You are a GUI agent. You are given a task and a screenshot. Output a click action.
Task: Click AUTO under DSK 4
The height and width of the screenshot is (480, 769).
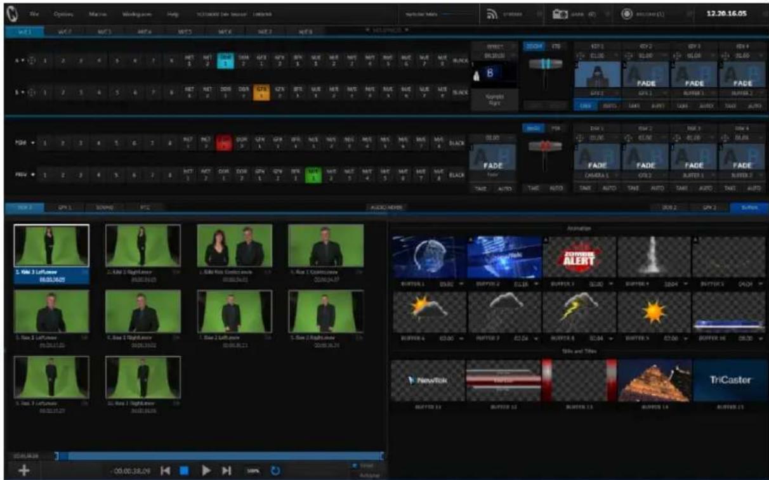click(x=754, y=188)
